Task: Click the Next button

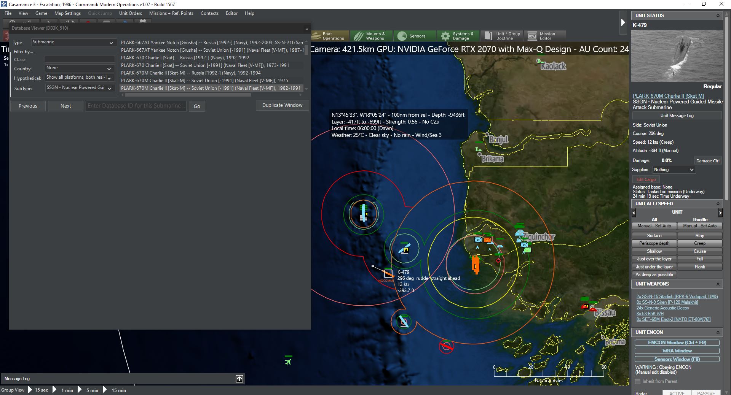Action: pyautogui.click(x=65, y=106)
